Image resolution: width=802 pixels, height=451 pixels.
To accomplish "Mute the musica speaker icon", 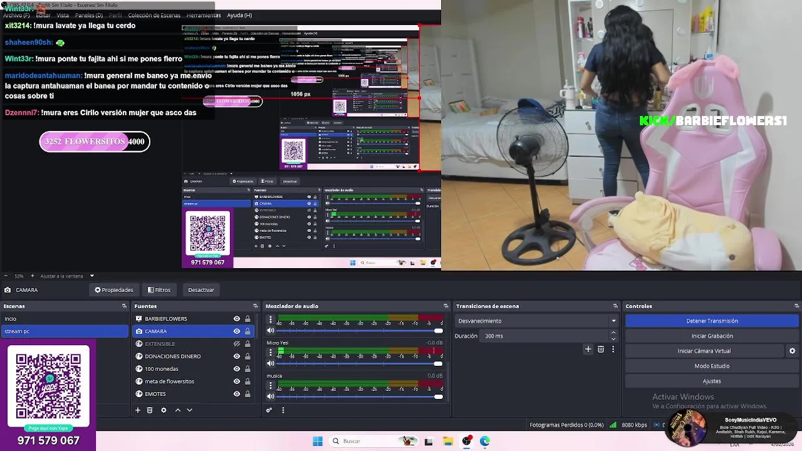I will [271, 396].
